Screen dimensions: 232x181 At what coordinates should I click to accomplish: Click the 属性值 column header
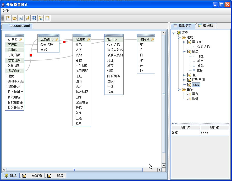pos(214,128)
